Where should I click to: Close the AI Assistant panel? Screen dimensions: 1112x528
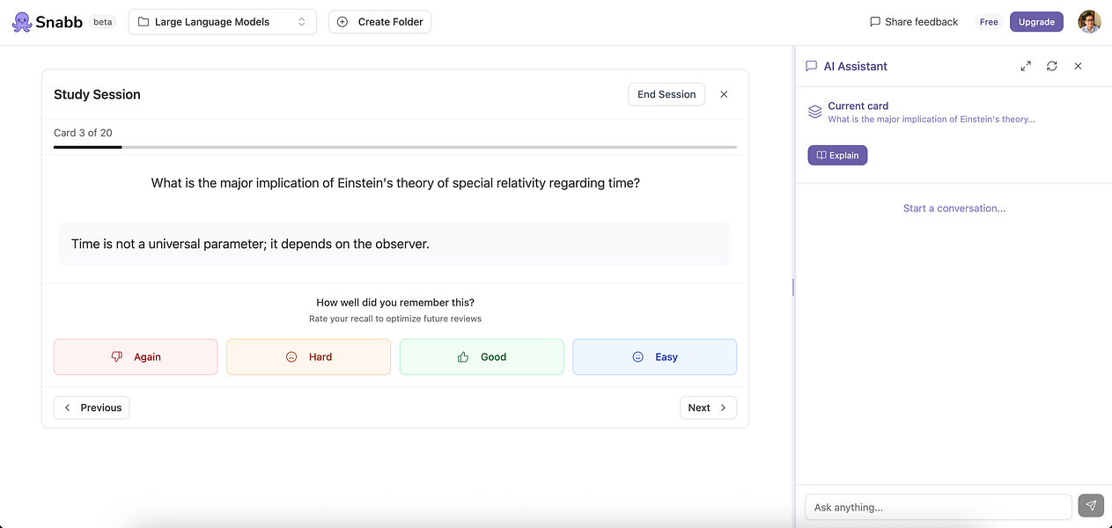coord(1078,66)
